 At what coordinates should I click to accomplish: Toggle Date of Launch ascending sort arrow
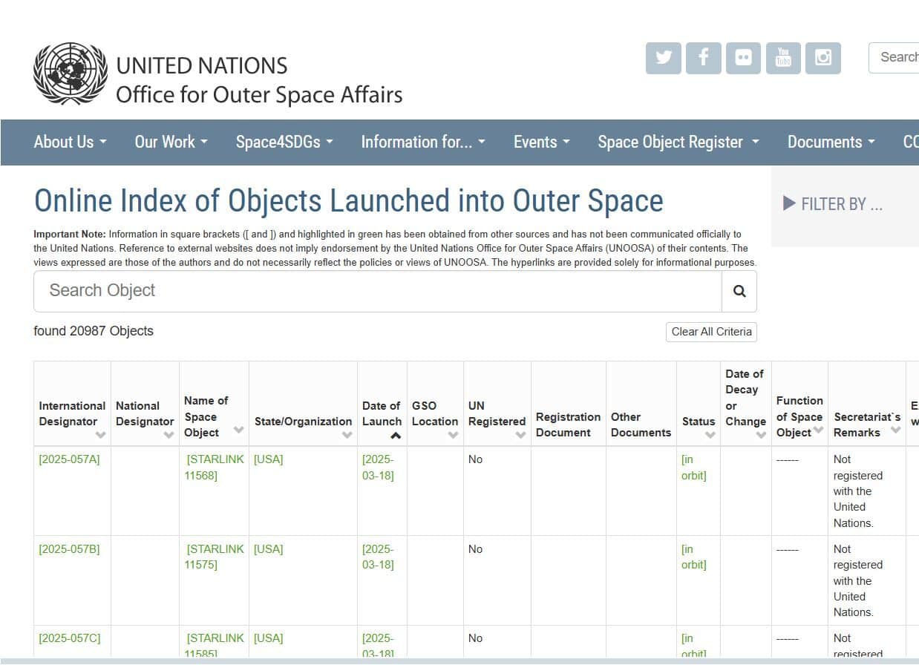point(396,436)
